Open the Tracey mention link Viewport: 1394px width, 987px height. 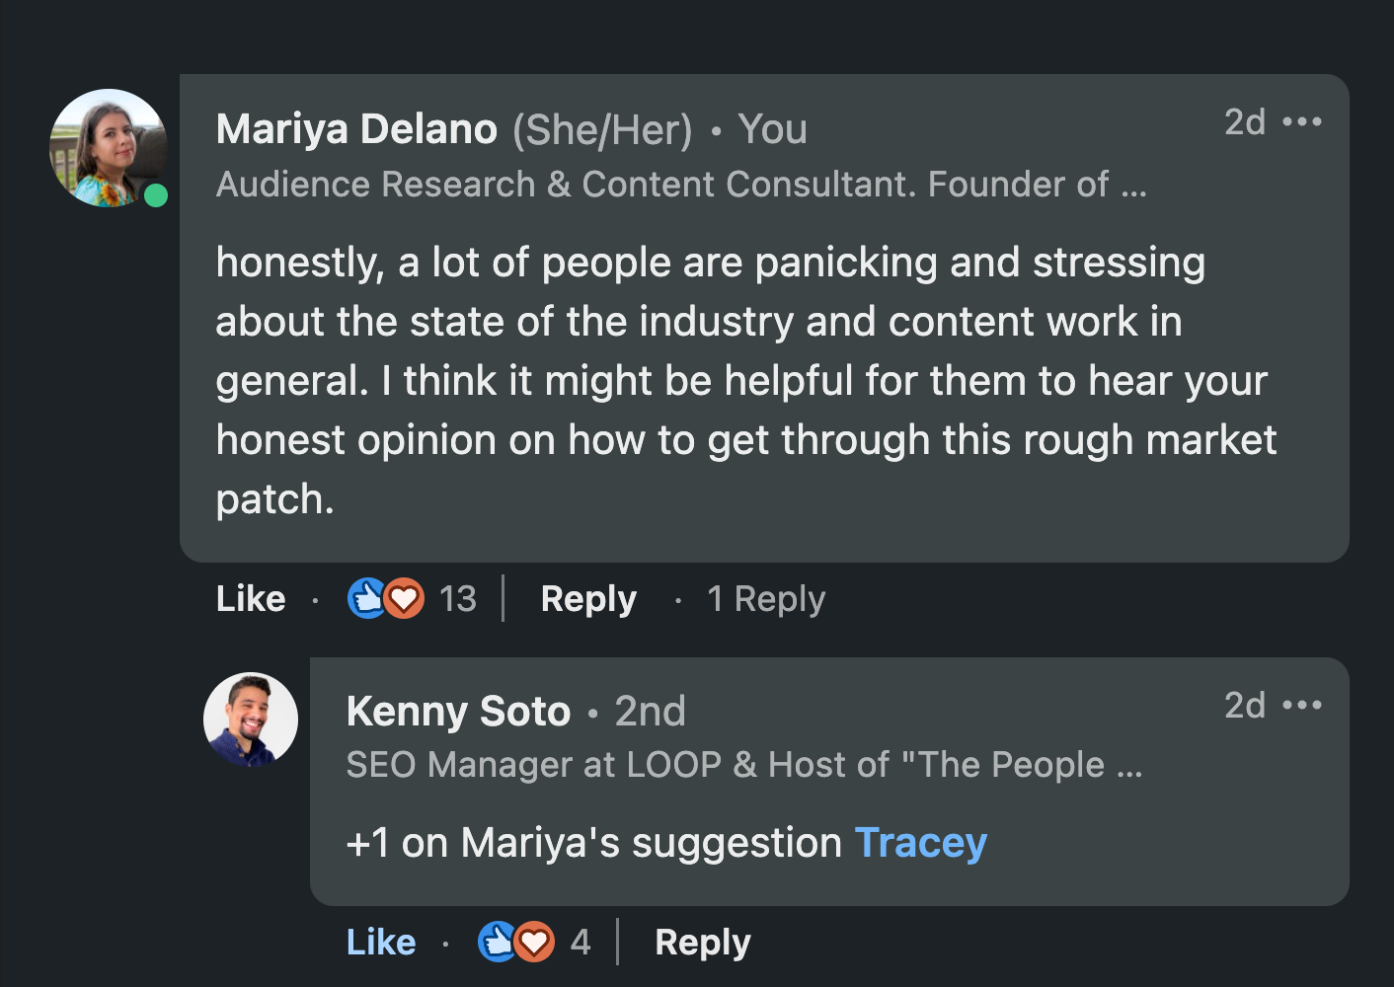click(920, 842)
